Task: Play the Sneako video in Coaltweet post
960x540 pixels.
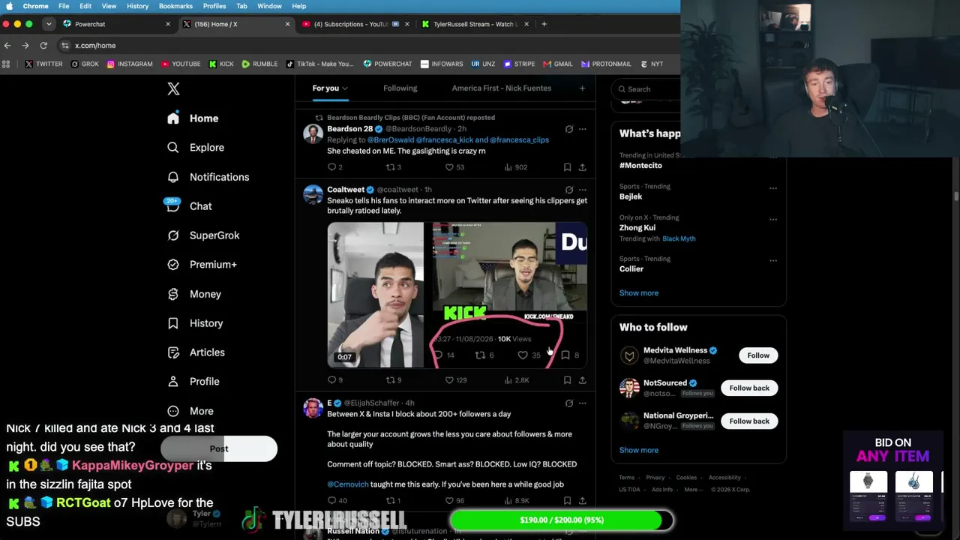Action: [376, 295]
